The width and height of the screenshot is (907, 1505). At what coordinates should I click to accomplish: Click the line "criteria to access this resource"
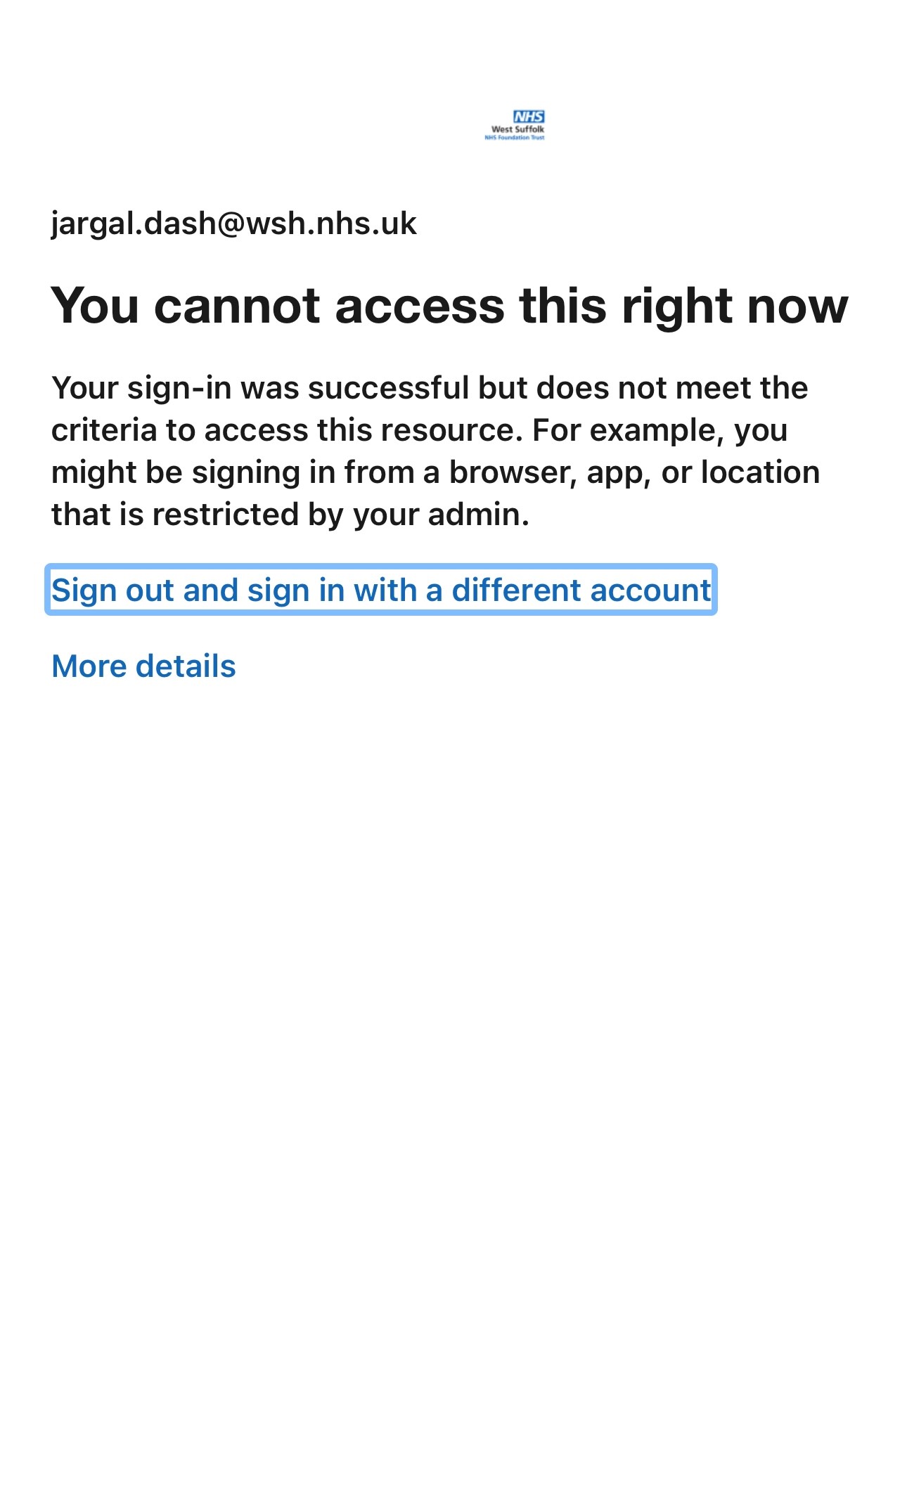[x=286, y=430]
